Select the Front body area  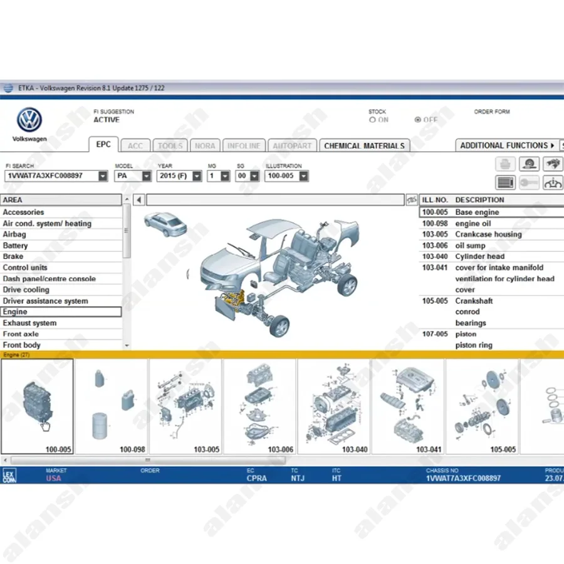pos(61,345)
